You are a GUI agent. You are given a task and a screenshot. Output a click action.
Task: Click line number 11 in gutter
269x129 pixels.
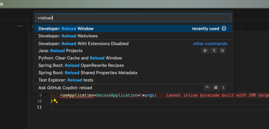click(x=39, y=107)
